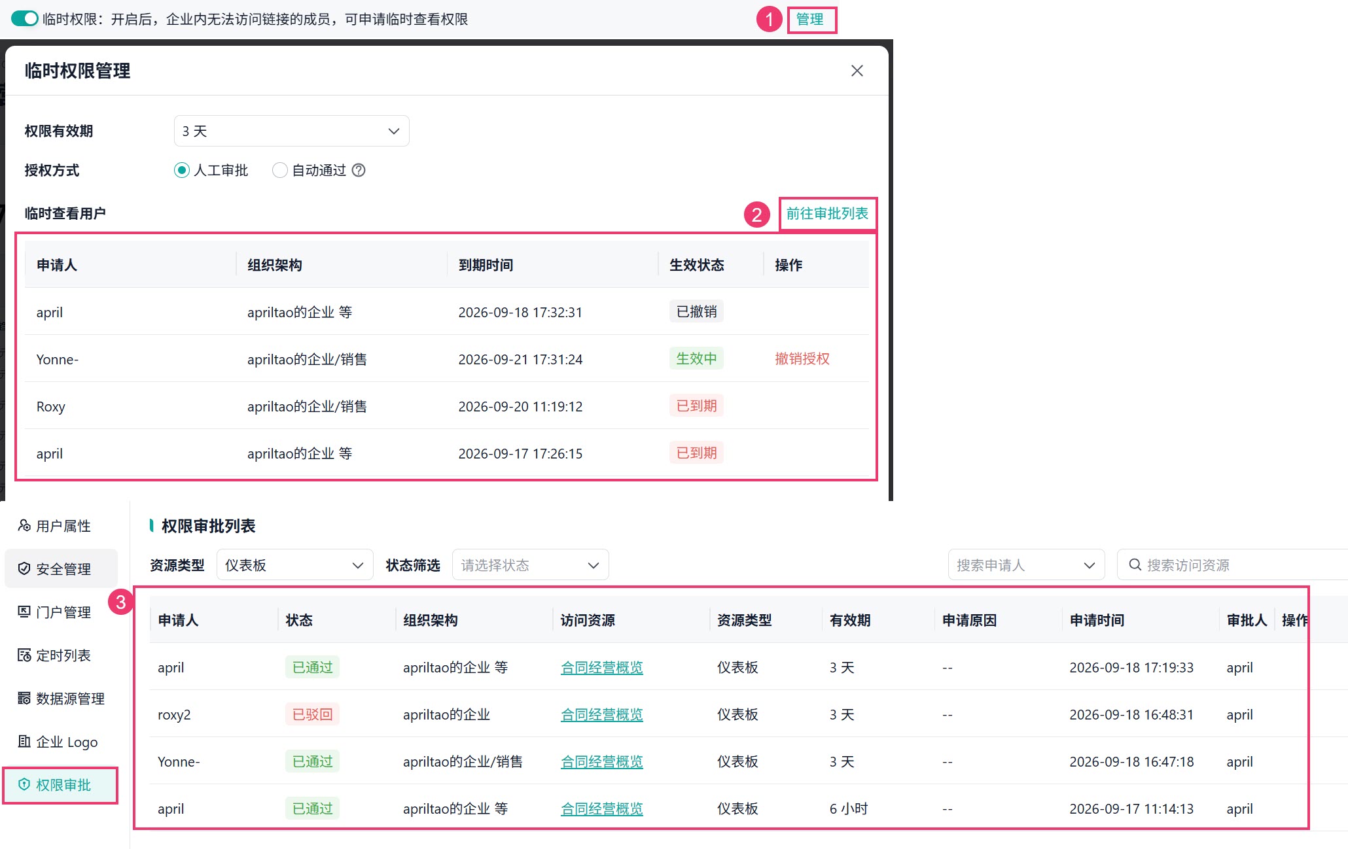Open 合同经营概览 link in Yonne- approval row

[x=602, y=761]
